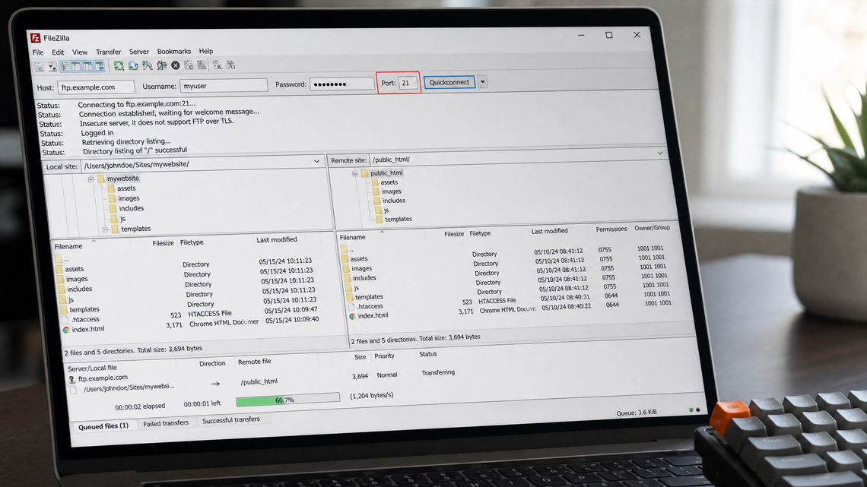This screenshot has height=487, width=867.
Task: Cancel current operation black X icon
Action: click(x=175, y=65)
